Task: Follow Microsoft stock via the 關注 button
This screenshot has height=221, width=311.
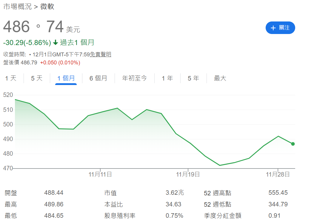Action: [x=280, y=28]
